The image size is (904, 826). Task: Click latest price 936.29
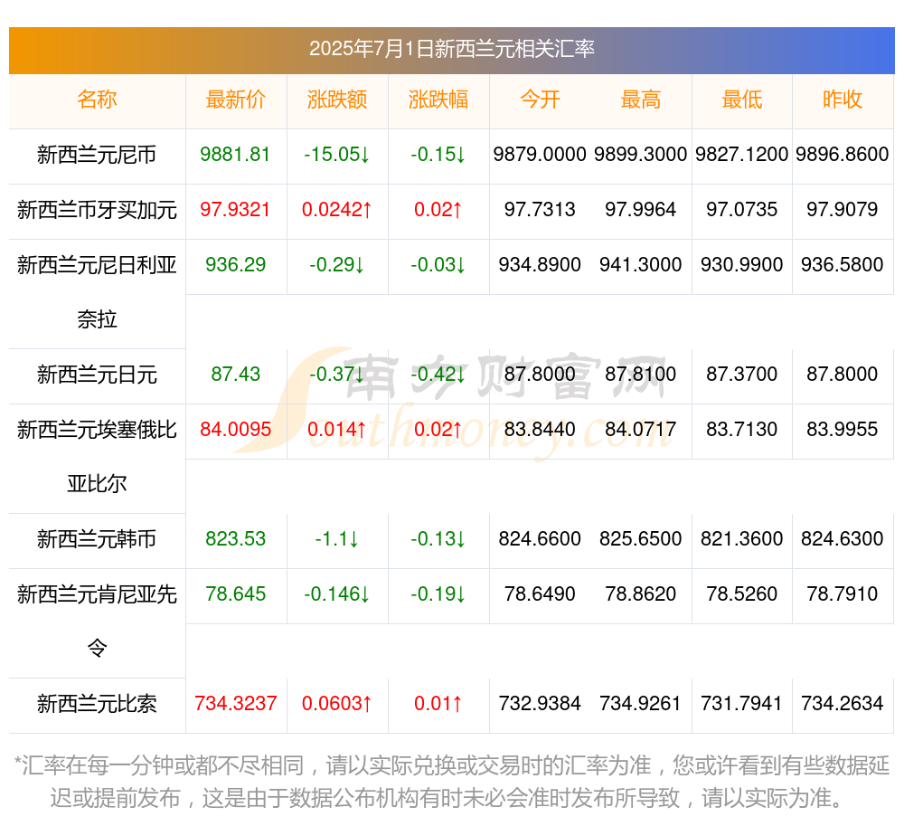tap(235, 265)
